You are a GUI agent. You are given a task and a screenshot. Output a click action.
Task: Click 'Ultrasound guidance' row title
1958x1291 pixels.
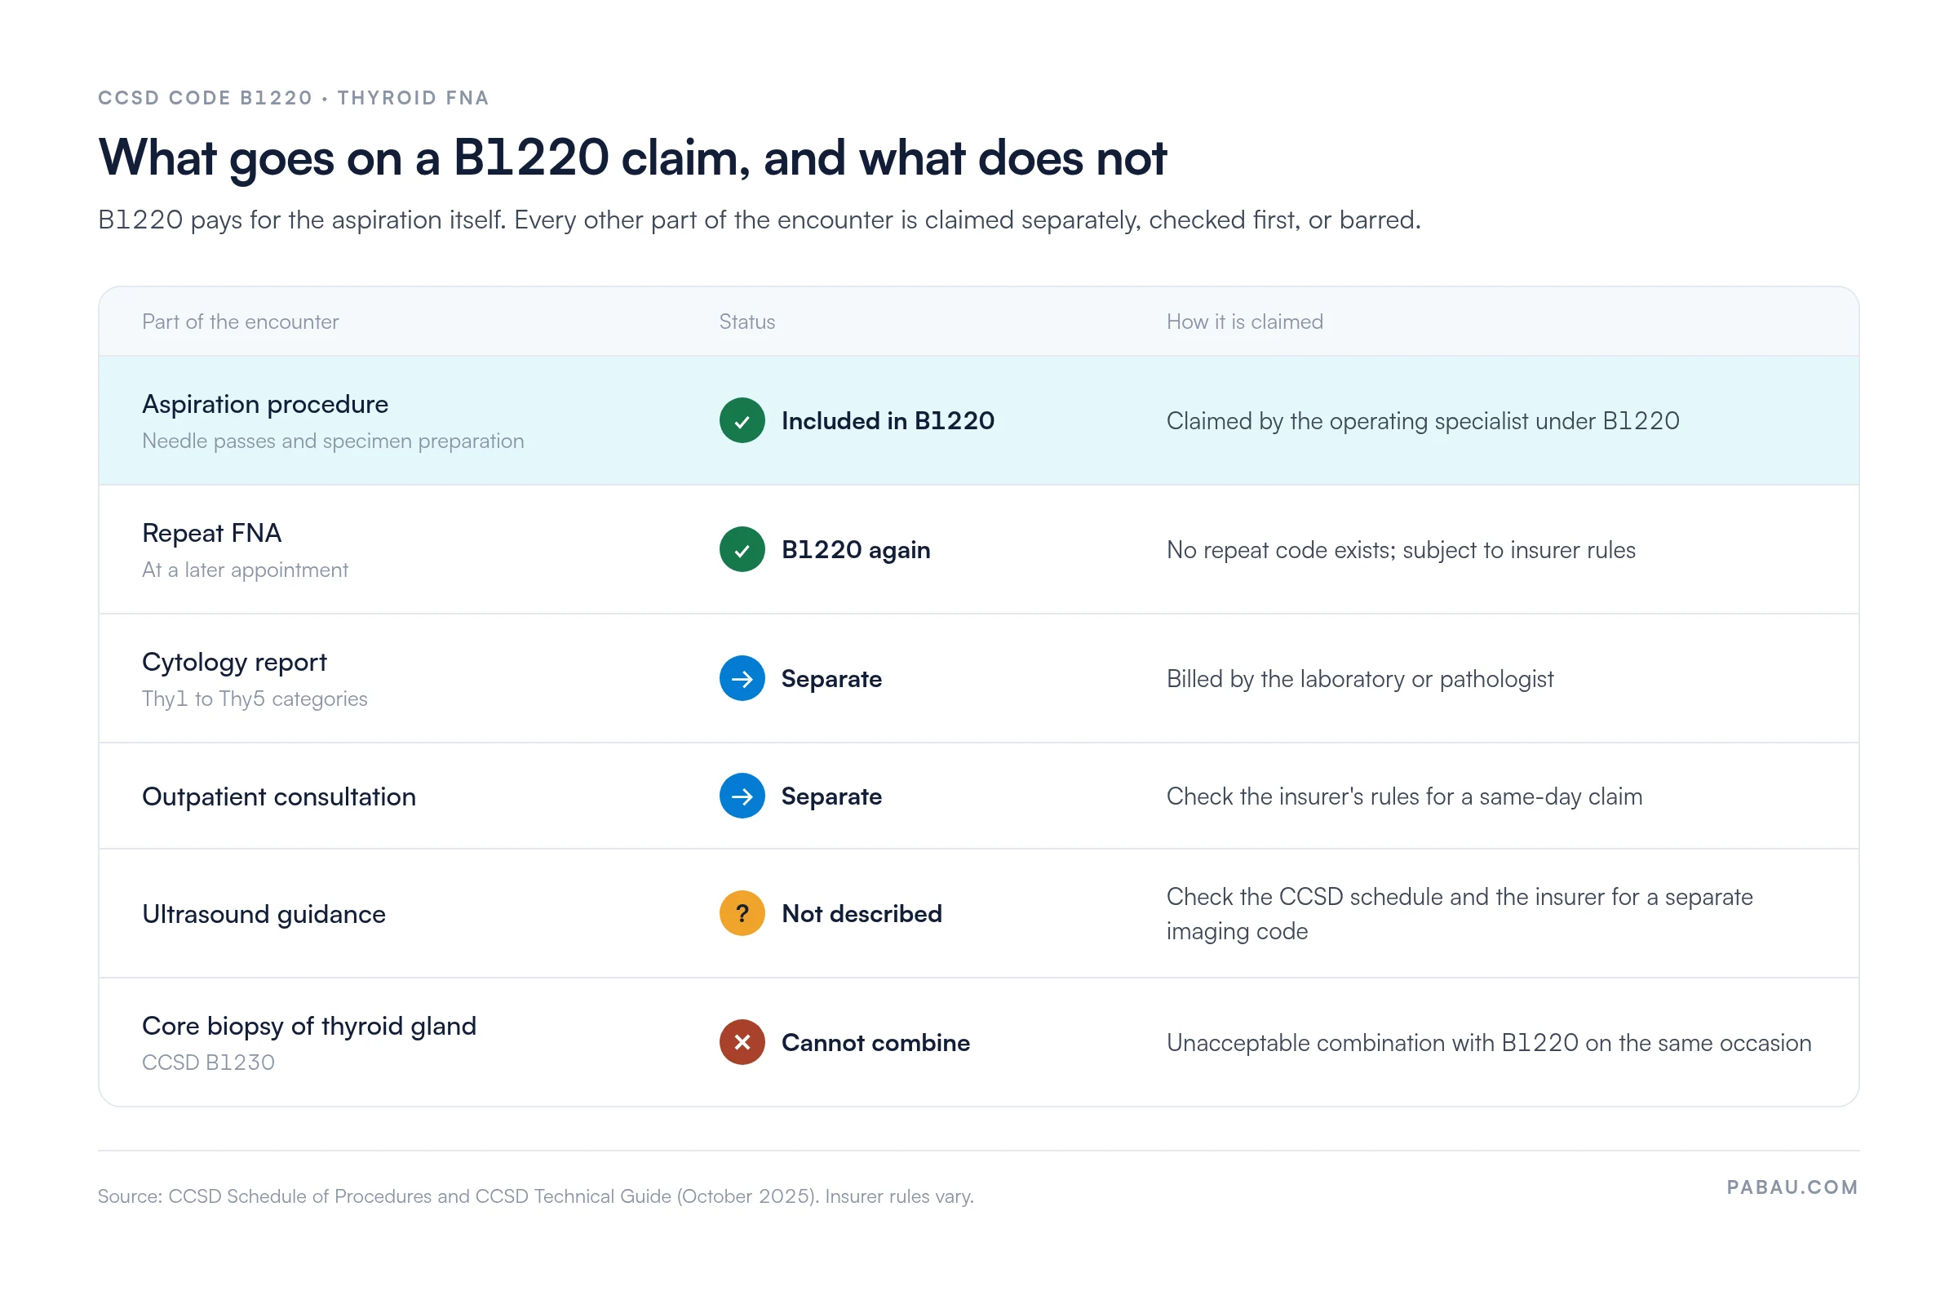coord(264,914)
